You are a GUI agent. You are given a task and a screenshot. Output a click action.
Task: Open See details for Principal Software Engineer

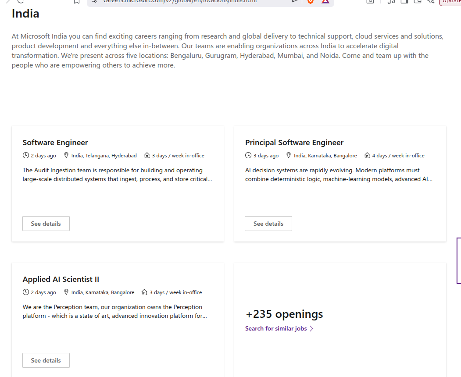(x=268, y=224)
